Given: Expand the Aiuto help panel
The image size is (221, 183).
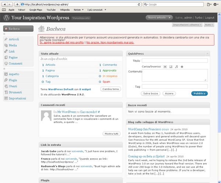Looking at the screenshot, I should click(209, 25).
